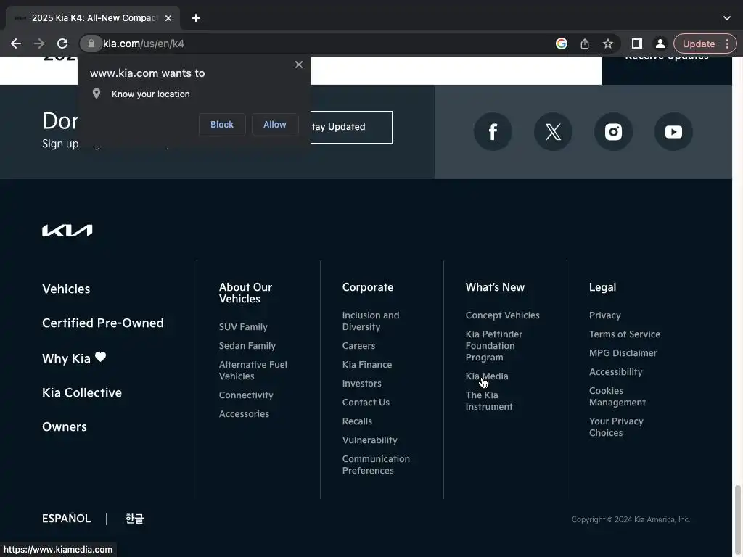Block location access for kia.com
This screenshot has width=743, height=557.
tap(222, 125)
